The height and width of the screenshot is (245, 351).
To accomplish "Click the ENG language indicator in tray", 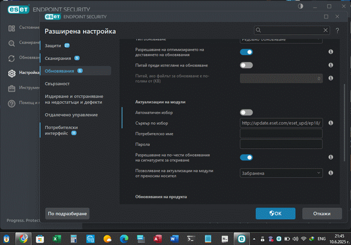I will pos(322,239).
